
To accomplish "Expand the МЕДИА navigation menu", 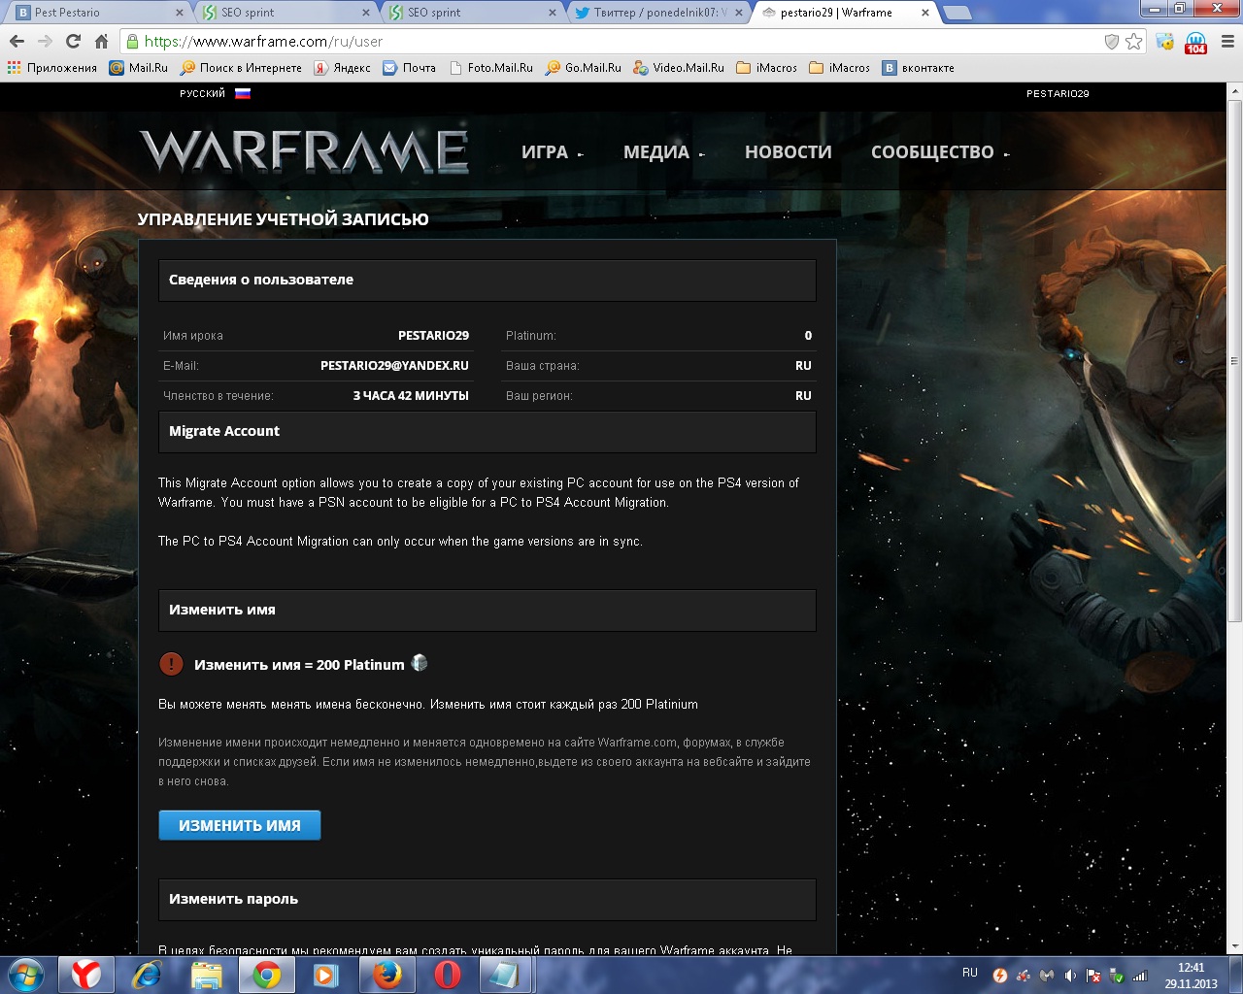I will (x=663, y=152).
